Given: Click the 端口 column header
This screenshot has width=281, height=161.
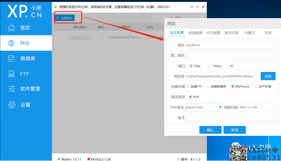Looking at the screenshot, I should pyautogui.click(x=101, y=27).
